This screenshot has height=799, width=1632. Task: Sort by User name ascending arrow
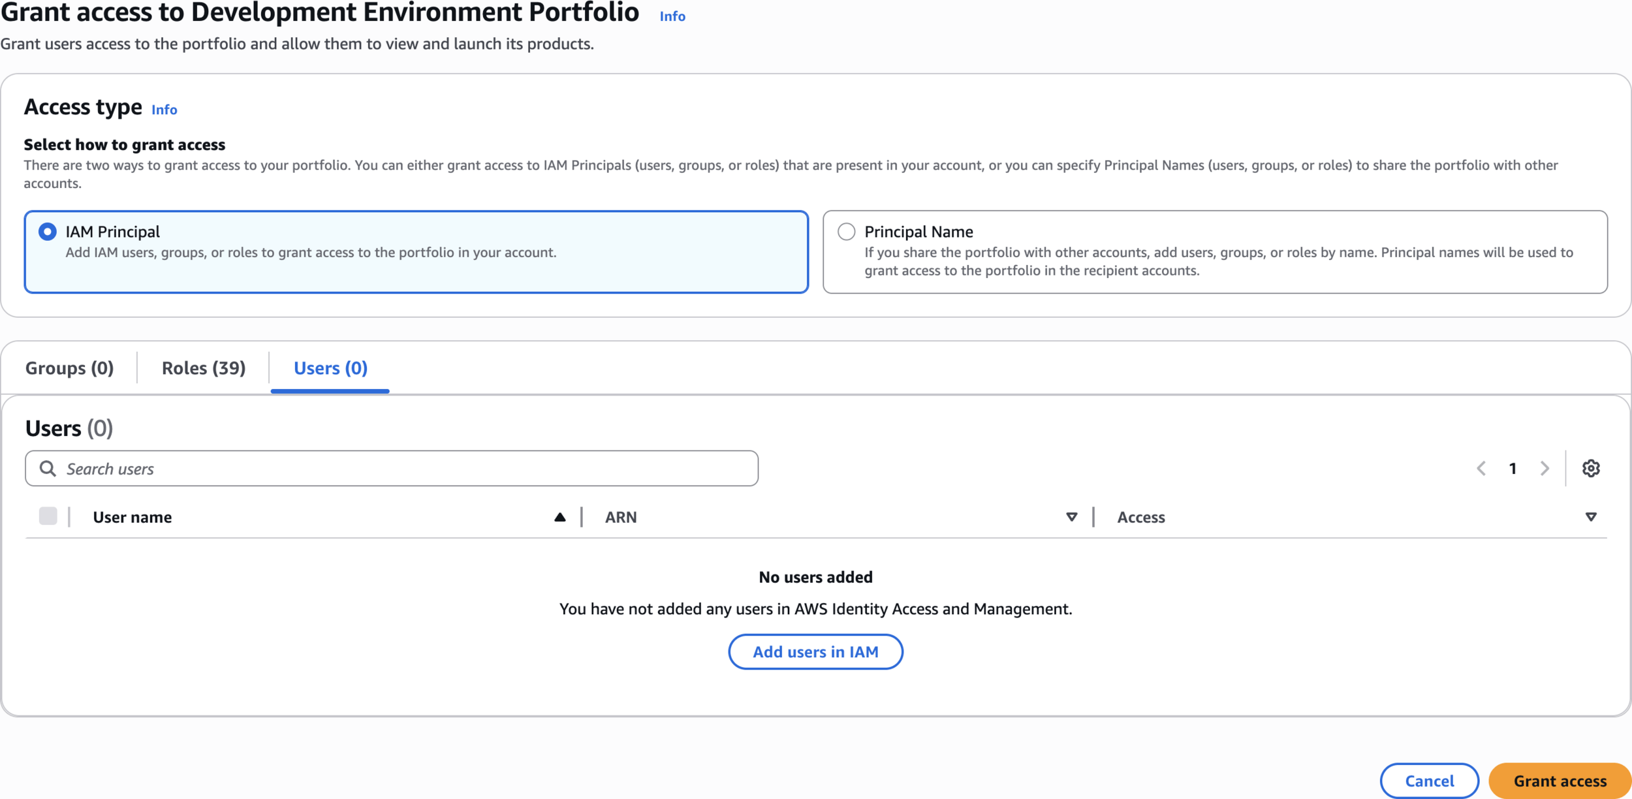point(559,517)
